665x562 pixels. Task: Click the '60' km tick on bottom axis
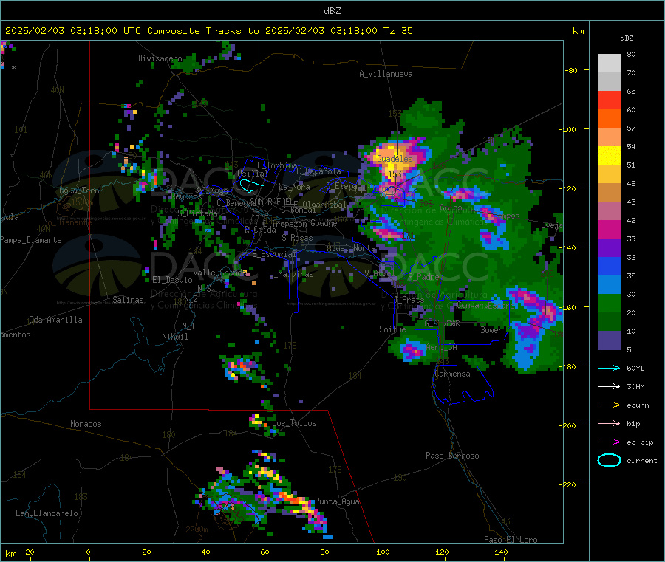coord(265,552)
